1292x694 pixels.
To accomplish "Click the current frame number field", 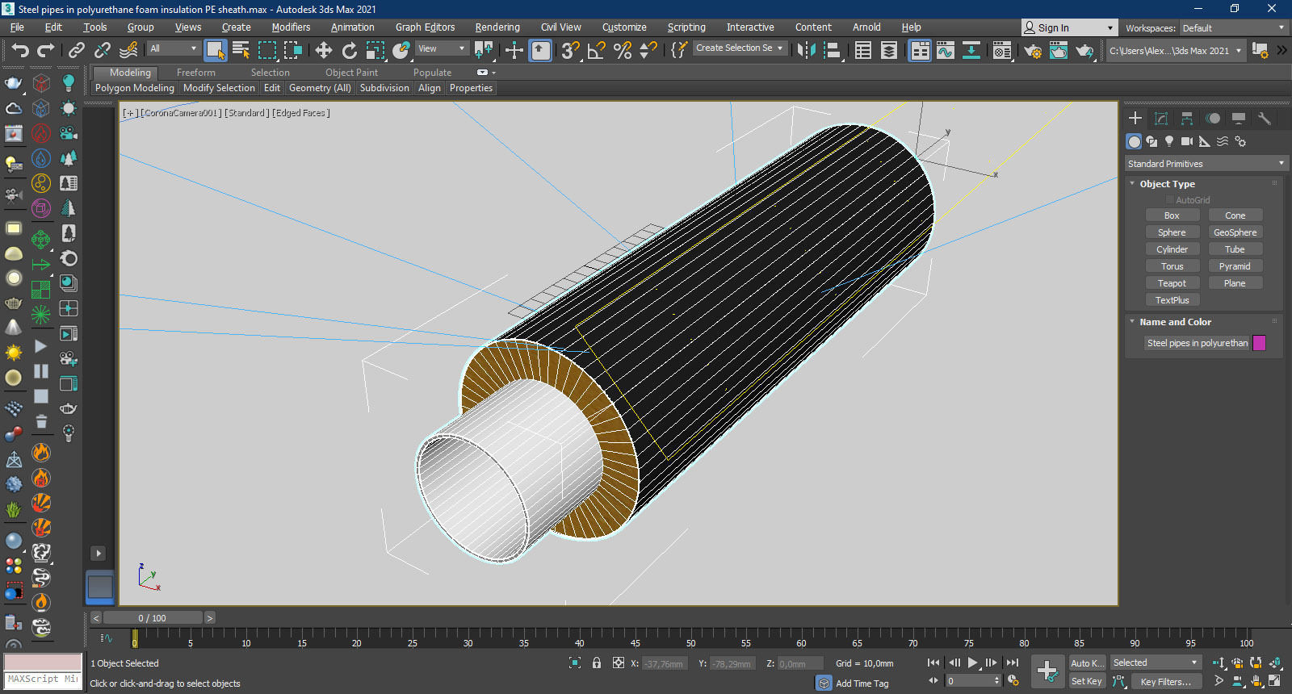I will [972, 681].
